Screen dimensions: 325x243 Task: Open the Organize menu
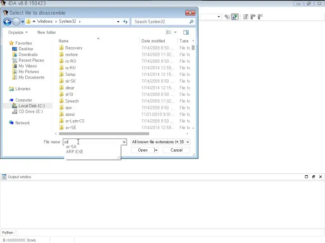pos(18,33)
